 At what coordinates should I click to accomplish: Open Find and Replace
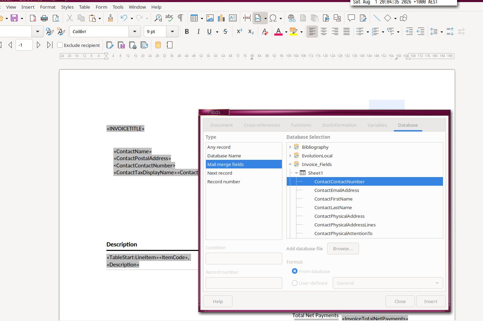point(158,18)
